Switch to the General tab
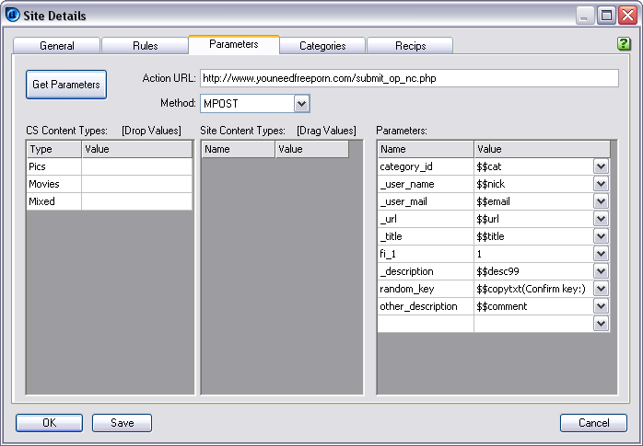643x446 pixels. pyautogui.click(x=56, y=46)
